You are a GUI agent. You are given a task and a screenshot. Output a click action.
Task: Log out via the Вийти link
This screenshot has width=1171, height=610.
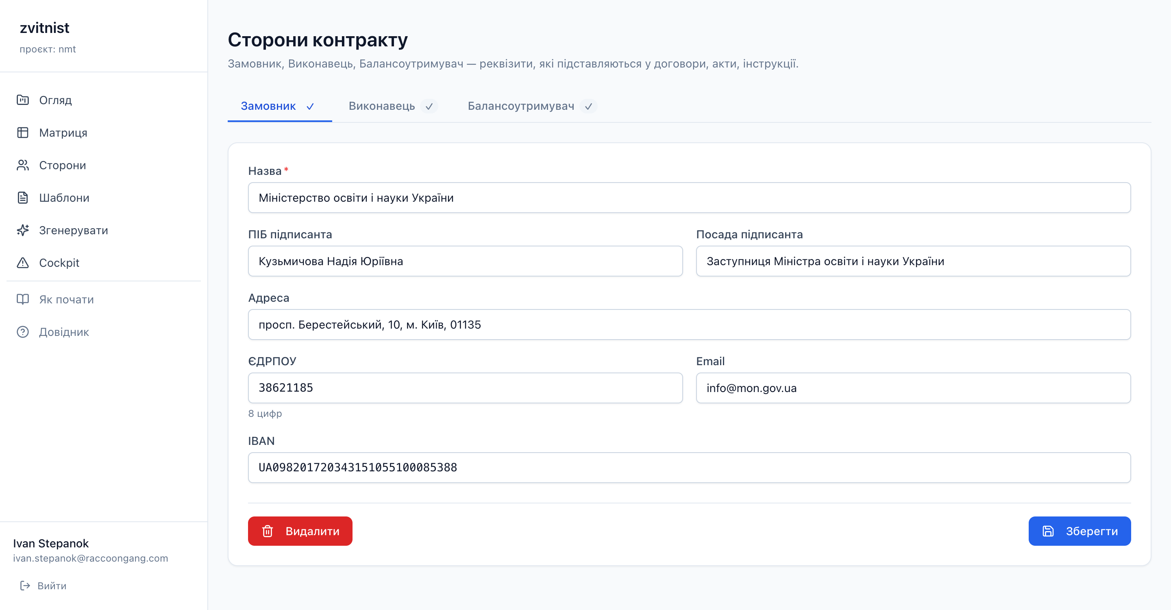[44, 586]
